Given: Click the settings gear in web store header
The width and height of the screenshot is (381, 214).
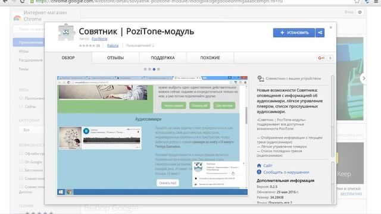Looking at the screenshot, I should pyautogui.click(x=360, y=12).
